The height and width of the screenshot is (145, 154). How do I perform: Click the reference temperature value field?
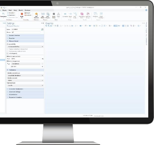pyautogui.click(x=26, y=67)
